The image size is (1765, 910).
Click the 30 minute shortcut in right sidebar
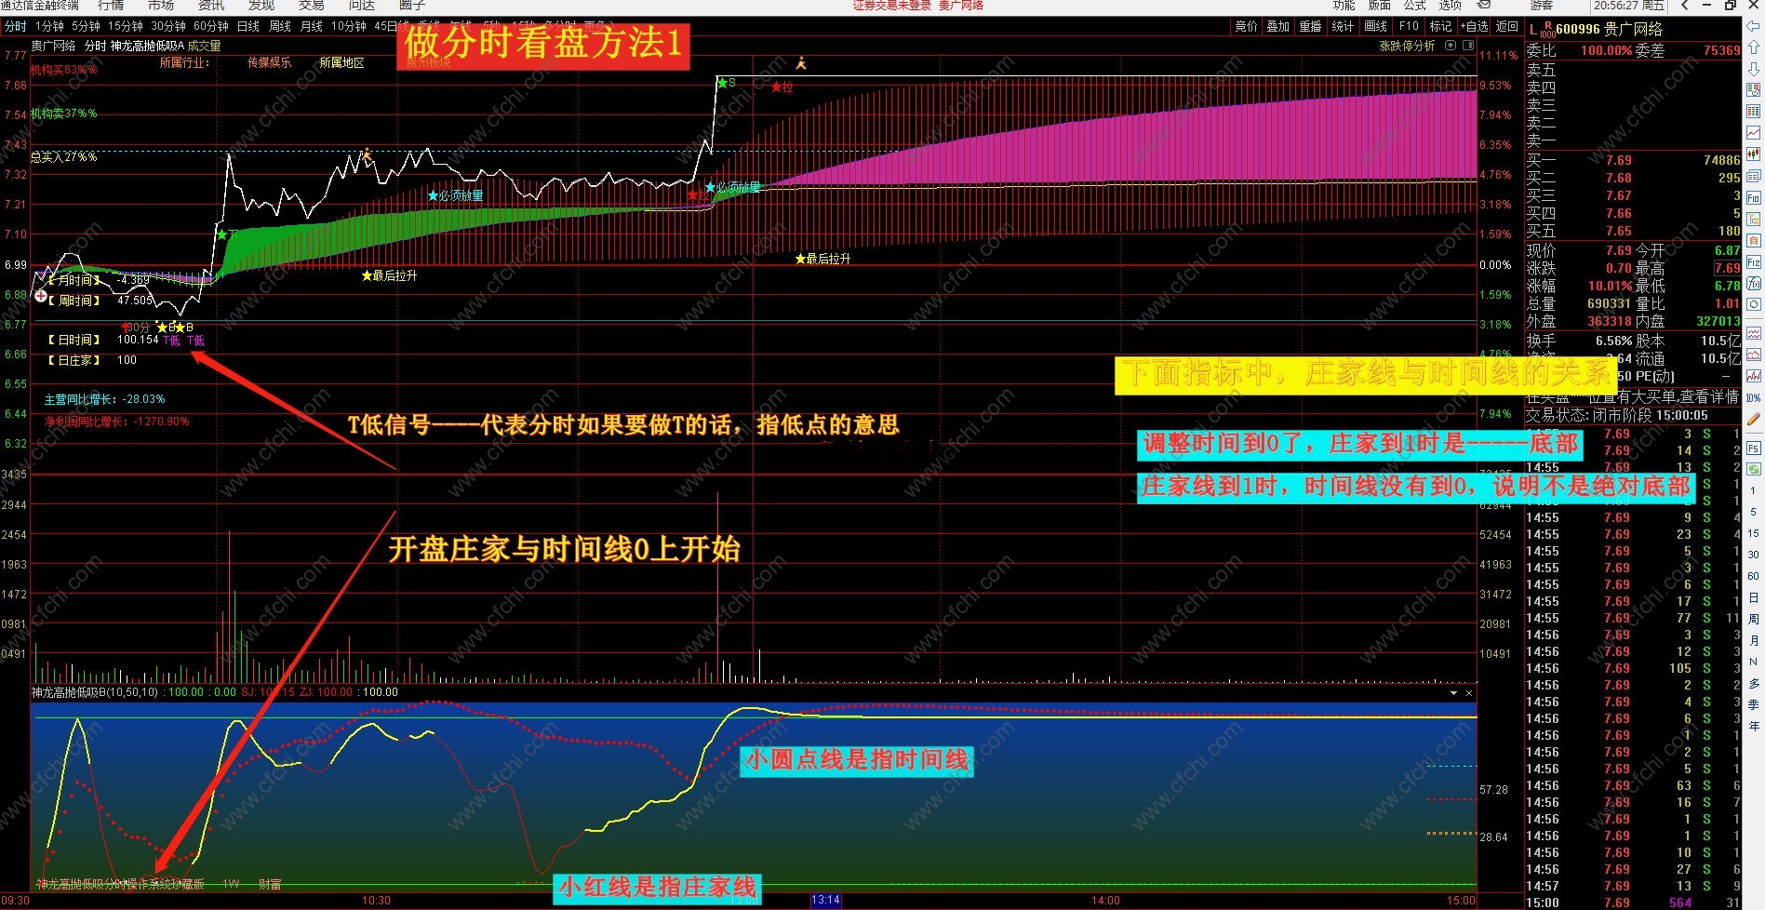pos(1754,555)
